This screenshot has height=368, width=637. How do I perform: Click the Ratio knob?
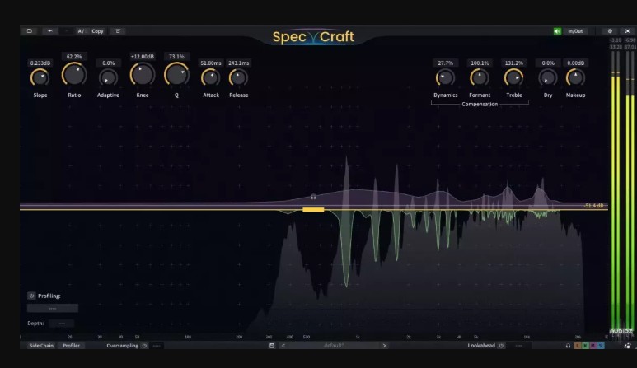pos(74,76)
